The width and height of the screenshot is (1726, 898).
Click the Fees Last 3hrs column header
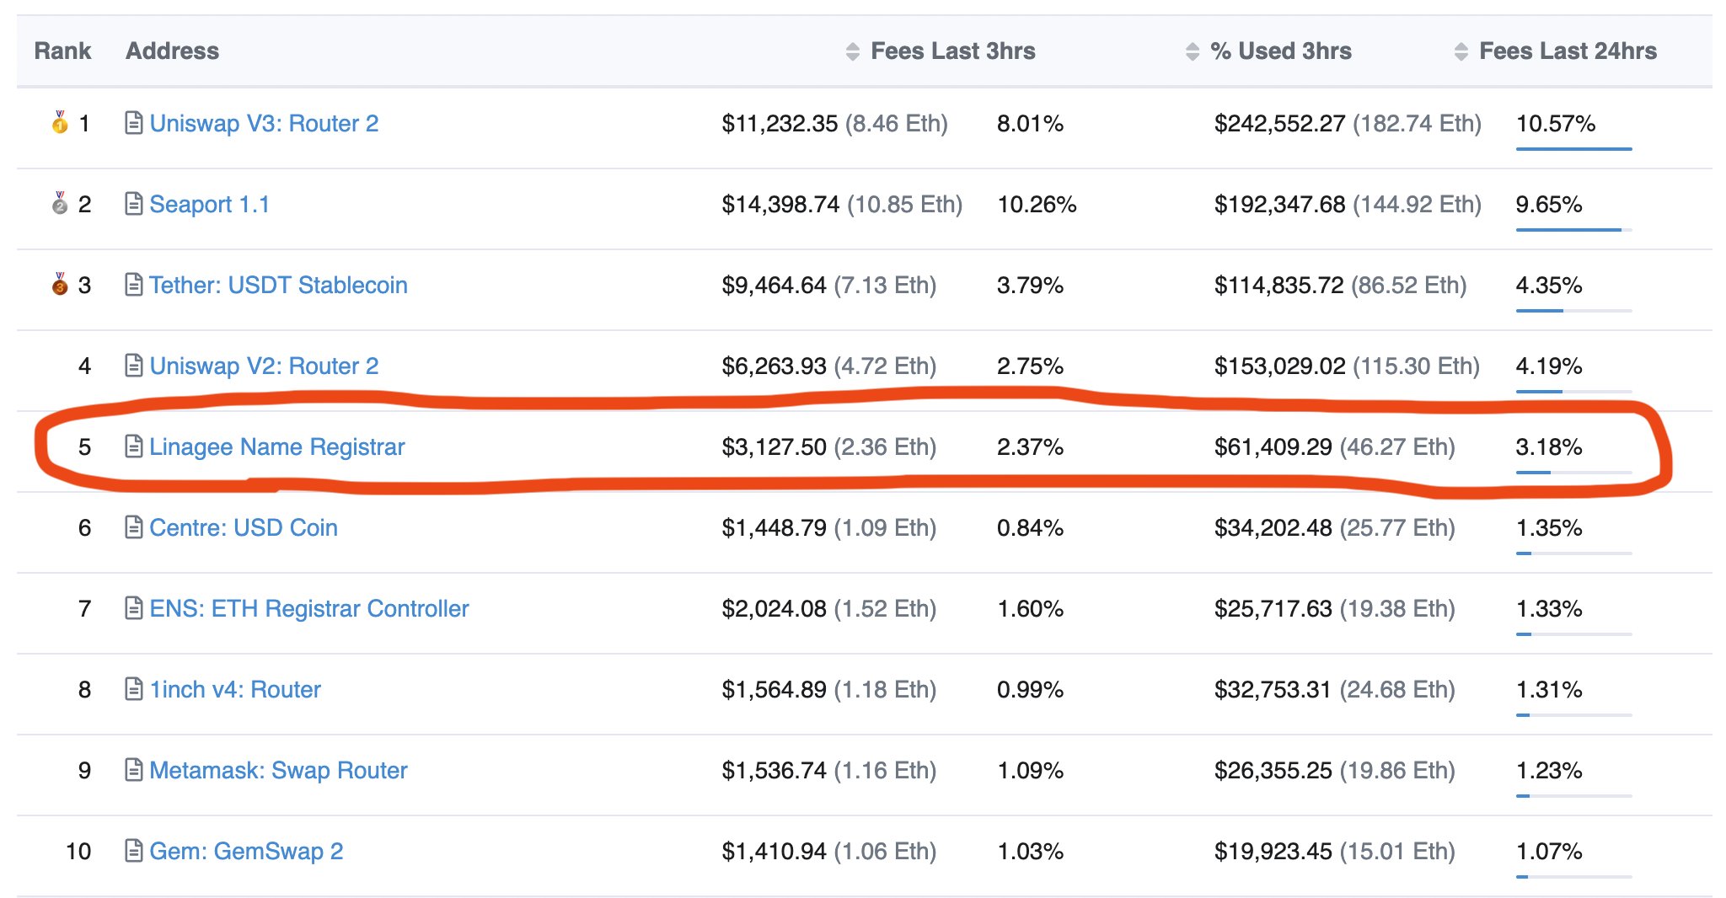coord(953,51)
